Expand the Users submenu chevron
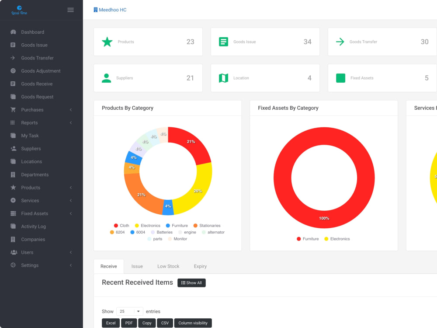The width and height of the screenshot is (437, 328). click(71, 252)
